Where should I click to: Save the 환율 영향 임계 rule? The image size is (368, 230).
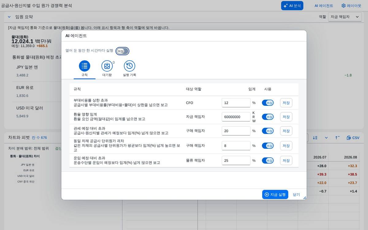pos(286,117)
